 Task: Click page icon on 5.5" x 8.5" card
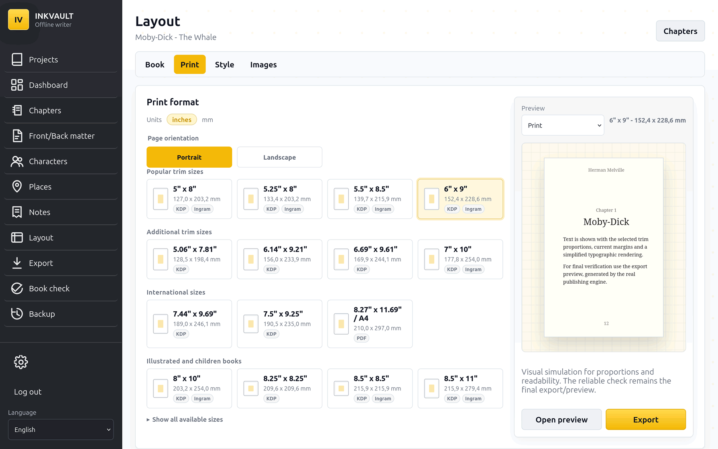(x=341, y=199)
